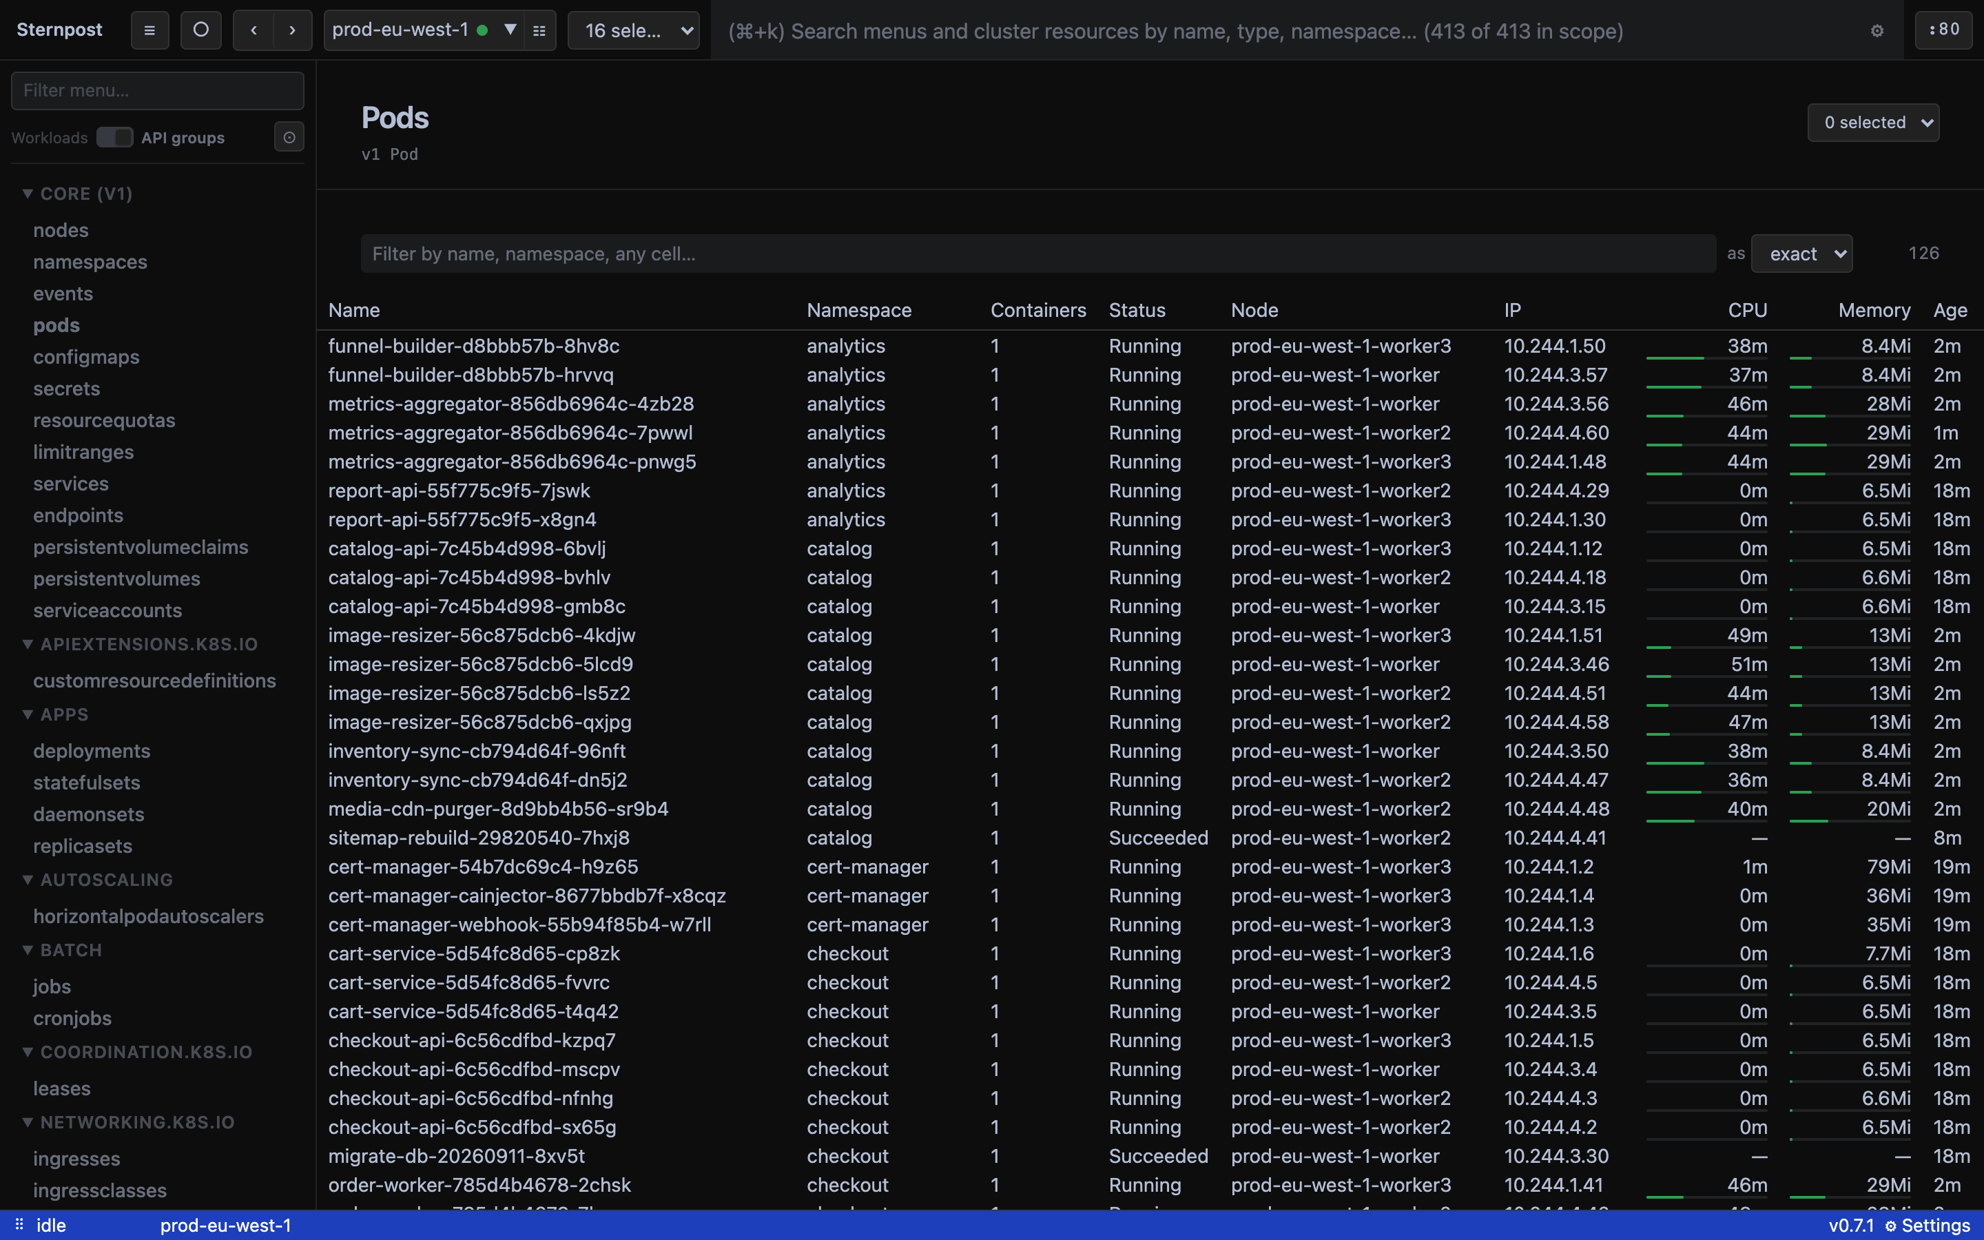The height and width of the screenshot is (1240, 1984).
Task: Collapse the AUTOSCALING group
Action: 98,879
